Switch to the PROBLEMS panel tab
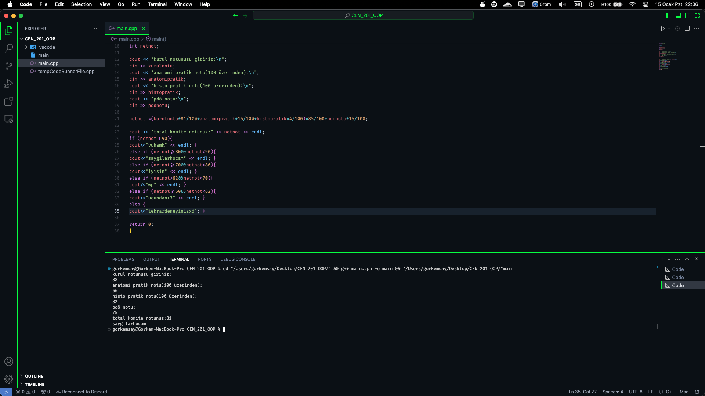The height and width of the screenshot is (396, 705). [123, 259]
